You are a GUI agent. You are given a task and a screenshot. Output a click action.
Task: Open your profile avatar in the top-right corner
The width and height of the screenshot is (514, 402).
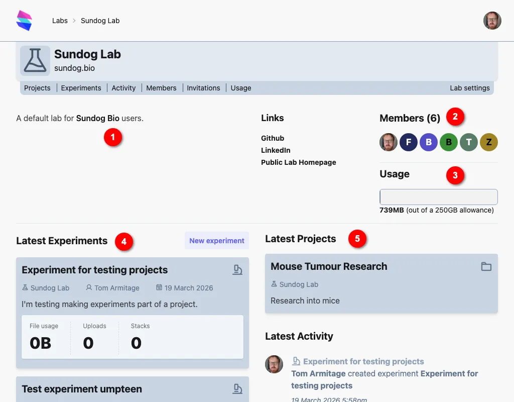(492, 21)
